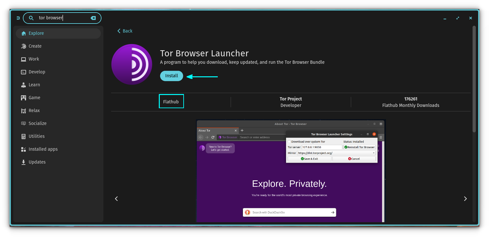489x237 pixels.
Task: Open the Develop category
Action: coord(58,72)
